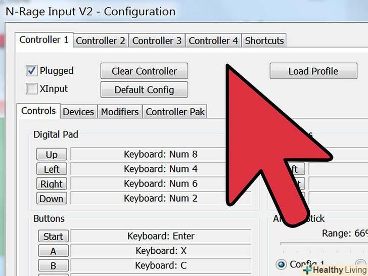Select the Config 1 radio button
Screen dimensions: 368x276
tap(281, 264)
